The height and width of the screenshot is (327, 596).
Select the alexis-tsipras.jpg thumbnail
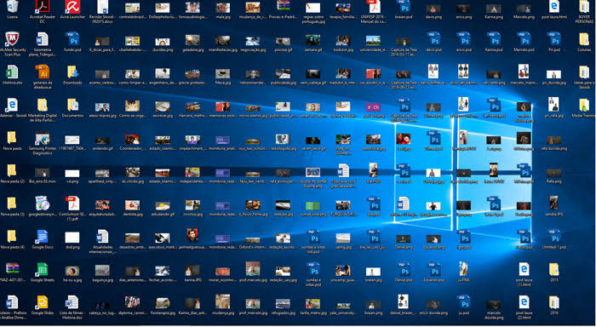pyautogui.click(x=103, y=108)
